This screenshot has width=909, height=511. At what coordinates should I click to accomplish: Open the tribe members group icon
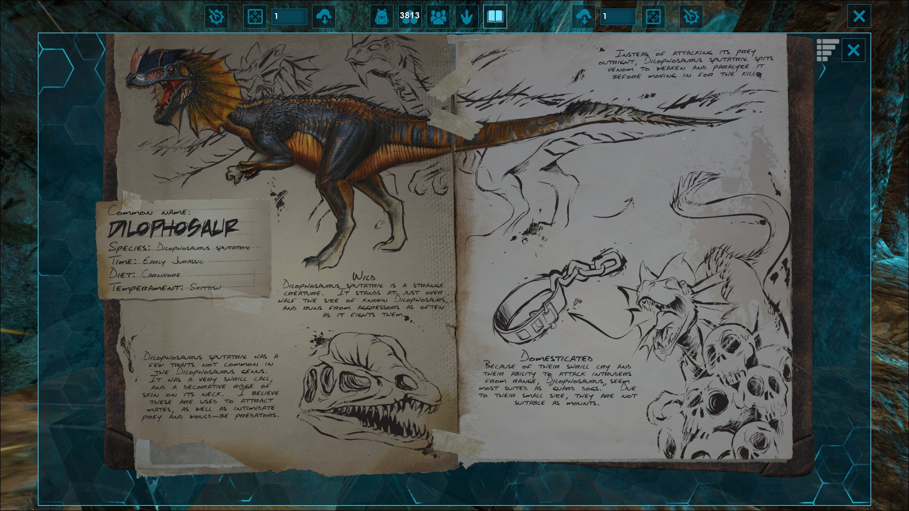(x=438, y=17)
